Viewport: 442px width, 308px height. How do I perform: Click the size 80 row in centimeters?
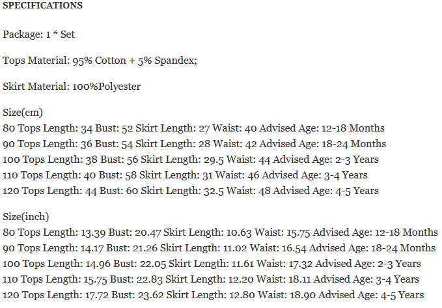point(193,128)
